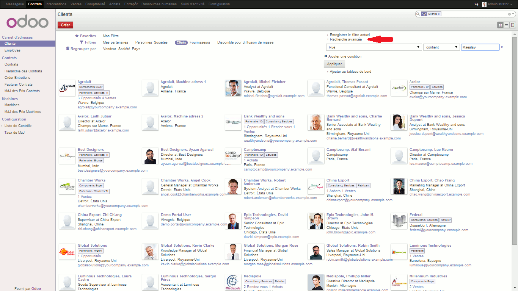Enable the Personnes filter
Viewport: 518px width, 291px height.
144,42
